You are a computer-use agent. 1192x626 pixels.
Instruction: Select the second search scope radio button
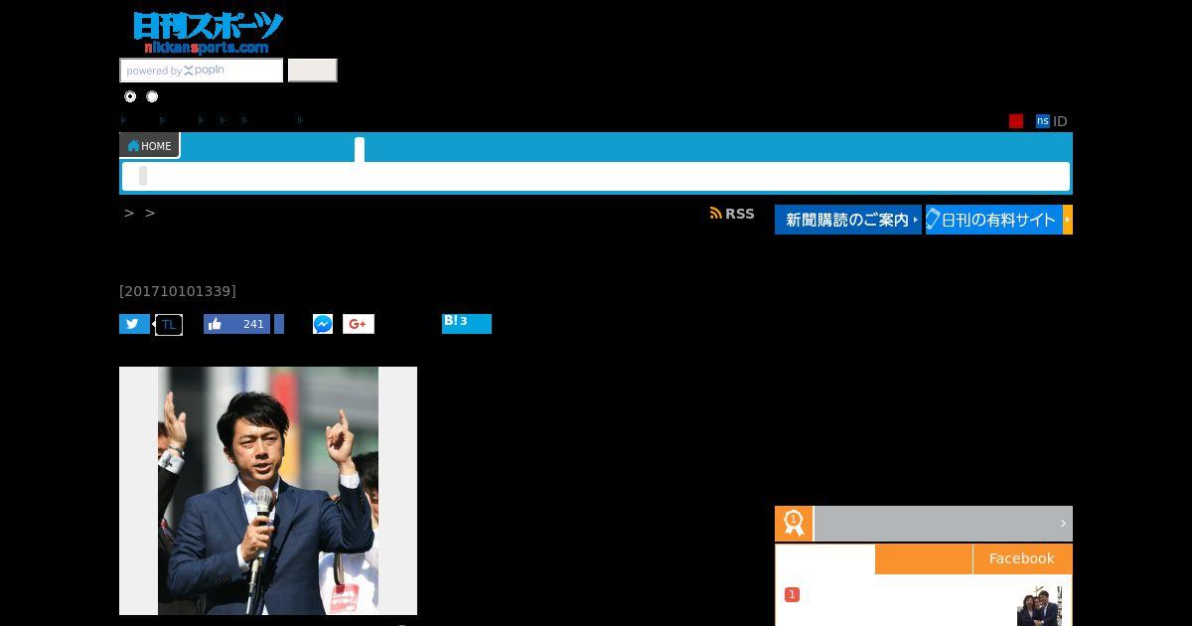[152, 96]
